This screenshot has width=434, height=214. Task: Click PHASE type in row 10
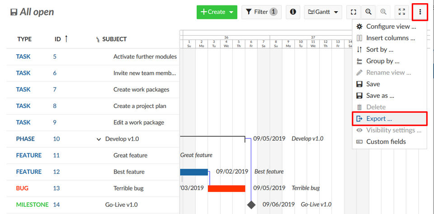25,139
